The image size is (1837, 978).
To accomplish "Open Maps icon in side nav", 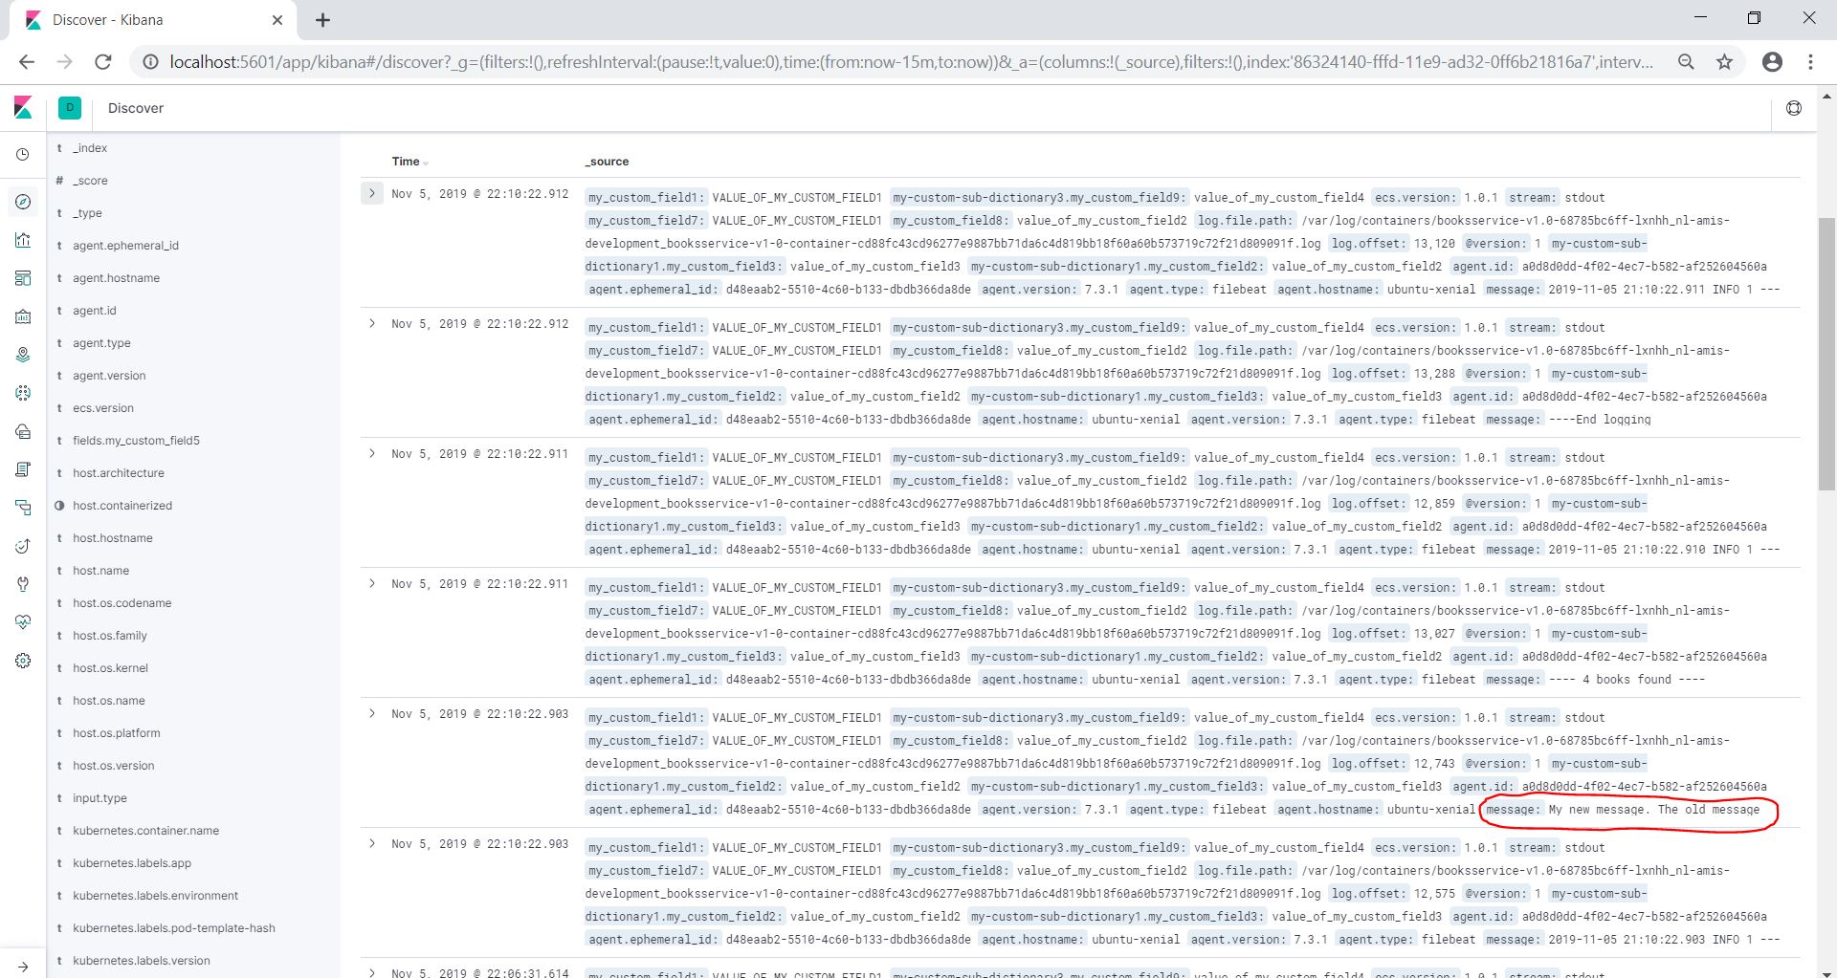I will click(x=23, y=355).
